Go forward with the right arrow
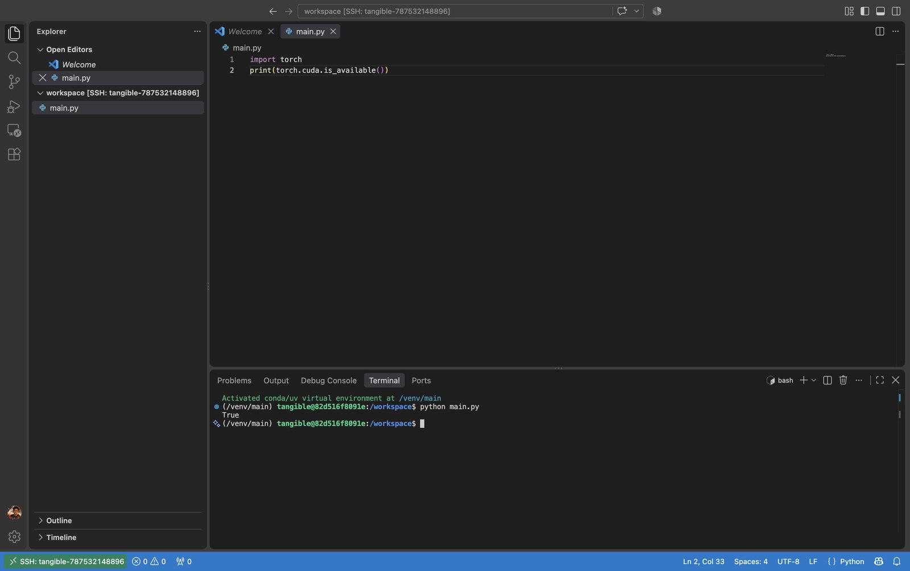 [289, 11]
